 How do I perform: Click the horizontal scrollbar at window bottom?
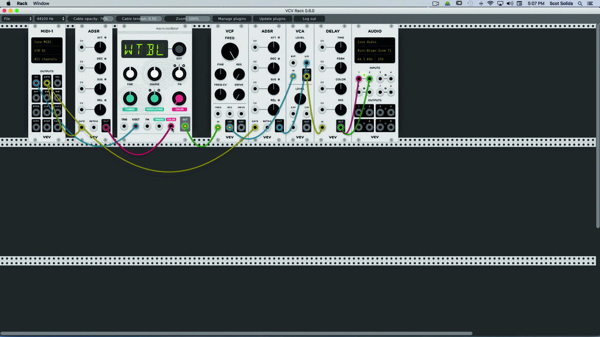(x=236, y=333)
